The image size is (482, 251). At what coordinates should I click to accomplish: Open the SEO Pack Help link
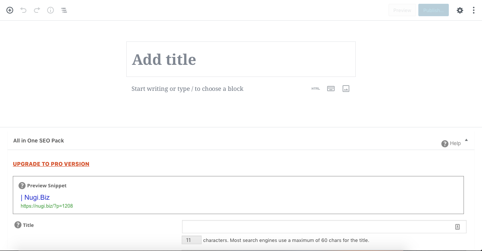(451, 143)
